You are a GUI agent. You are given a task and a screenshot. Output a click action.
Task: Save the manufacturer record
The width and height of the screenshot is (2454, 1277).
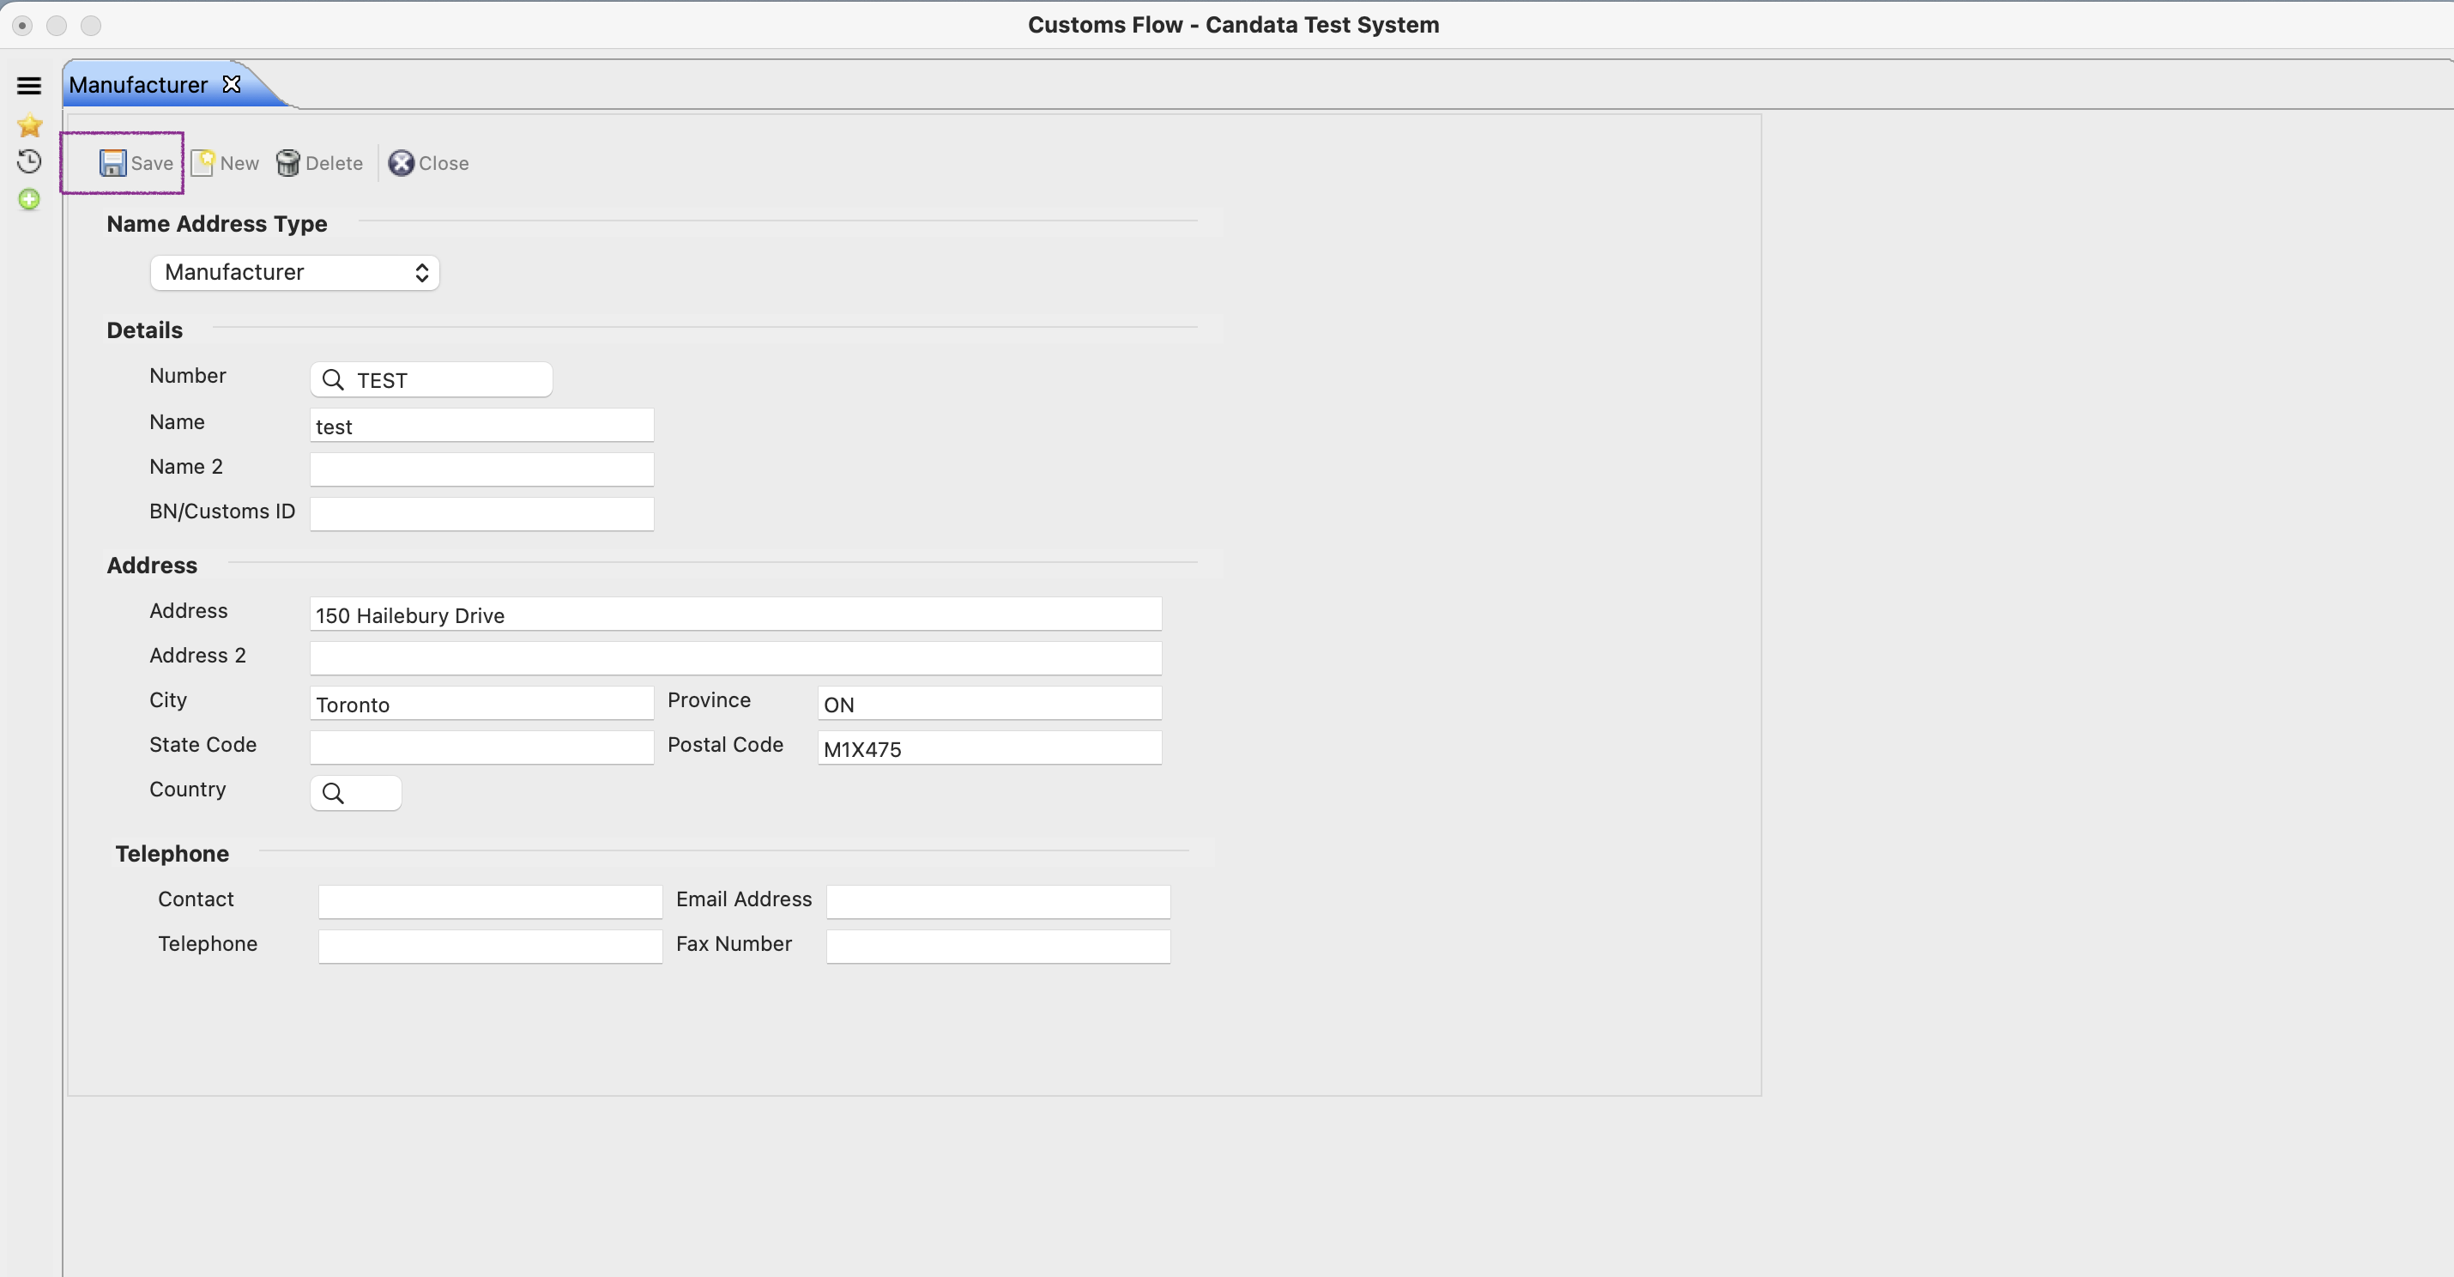pyautogui.click(x=136, y=163)
